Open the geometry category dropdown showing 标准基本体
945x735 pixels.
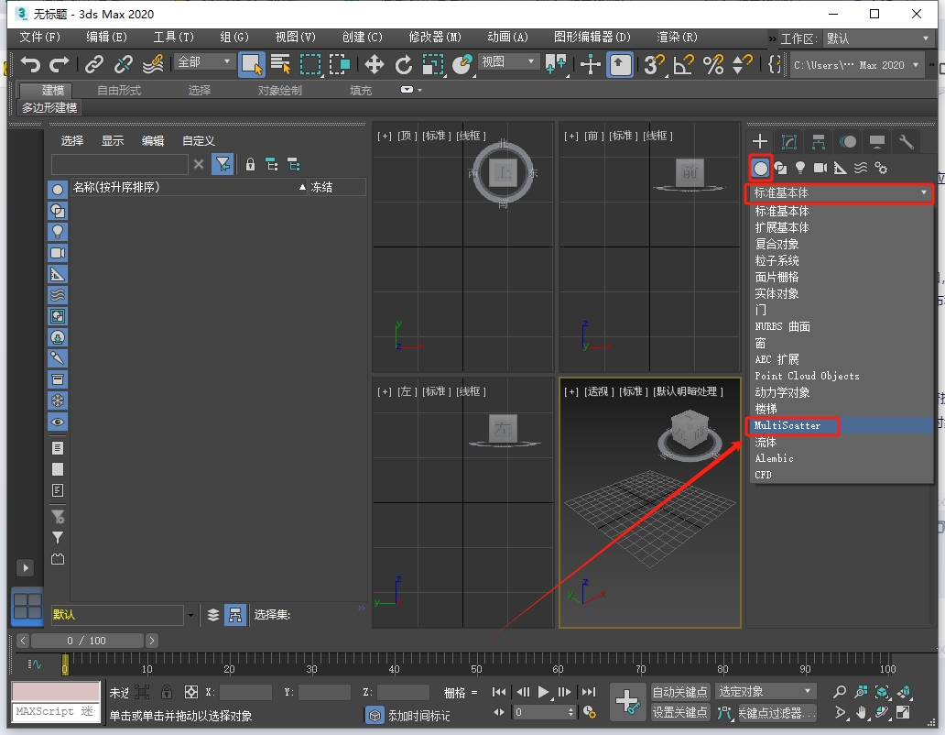click(x=839, y=193)
